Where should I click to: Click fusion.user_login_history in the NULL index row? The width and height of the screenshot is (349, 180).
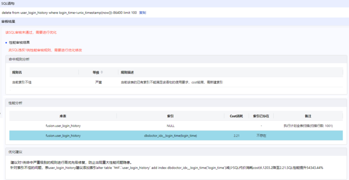tap(63, 126)
